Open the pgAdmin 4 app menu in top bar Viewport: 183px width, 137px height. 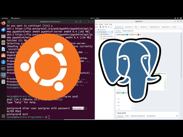click(x=16, y=18)
